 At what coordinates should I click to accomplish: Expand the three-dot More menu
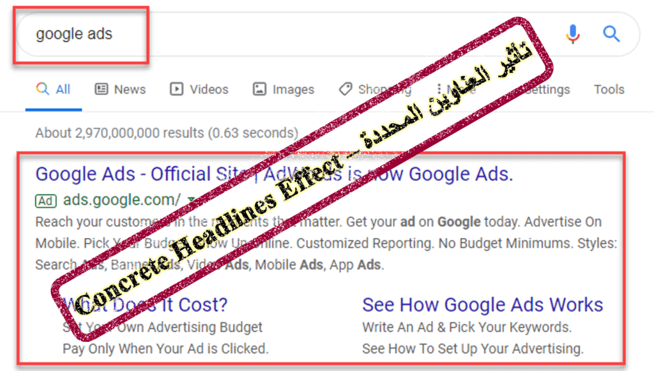tap(456, 89)
